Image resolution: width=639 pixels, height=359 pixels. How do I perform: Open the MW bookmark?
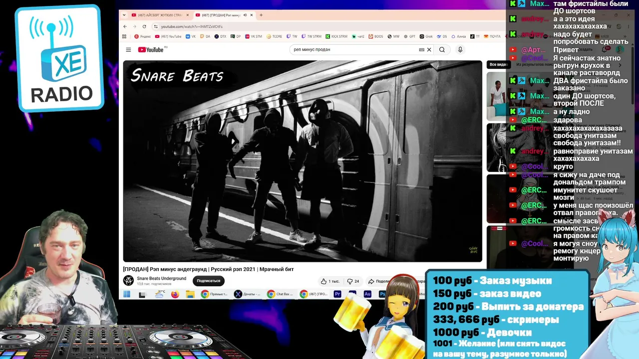pyautogui.click(x=394, y=36)
